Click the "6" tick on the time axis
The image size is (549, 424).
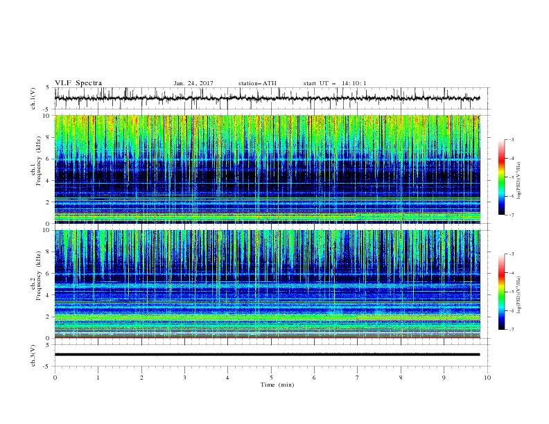tap(314, 378)
